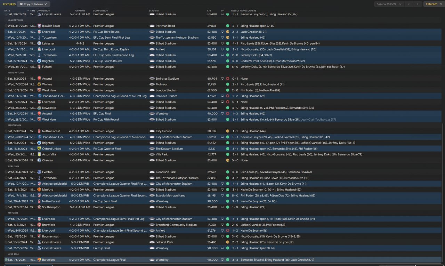Click the attendance figure 60,704

click(212, 79)
